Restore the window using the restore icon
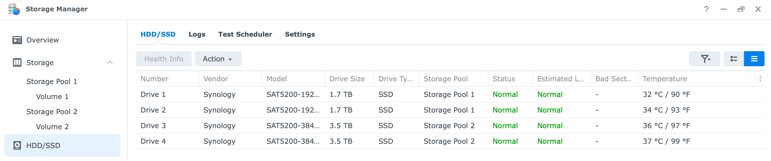The image size is (771, 161). (x=741, y=9)
